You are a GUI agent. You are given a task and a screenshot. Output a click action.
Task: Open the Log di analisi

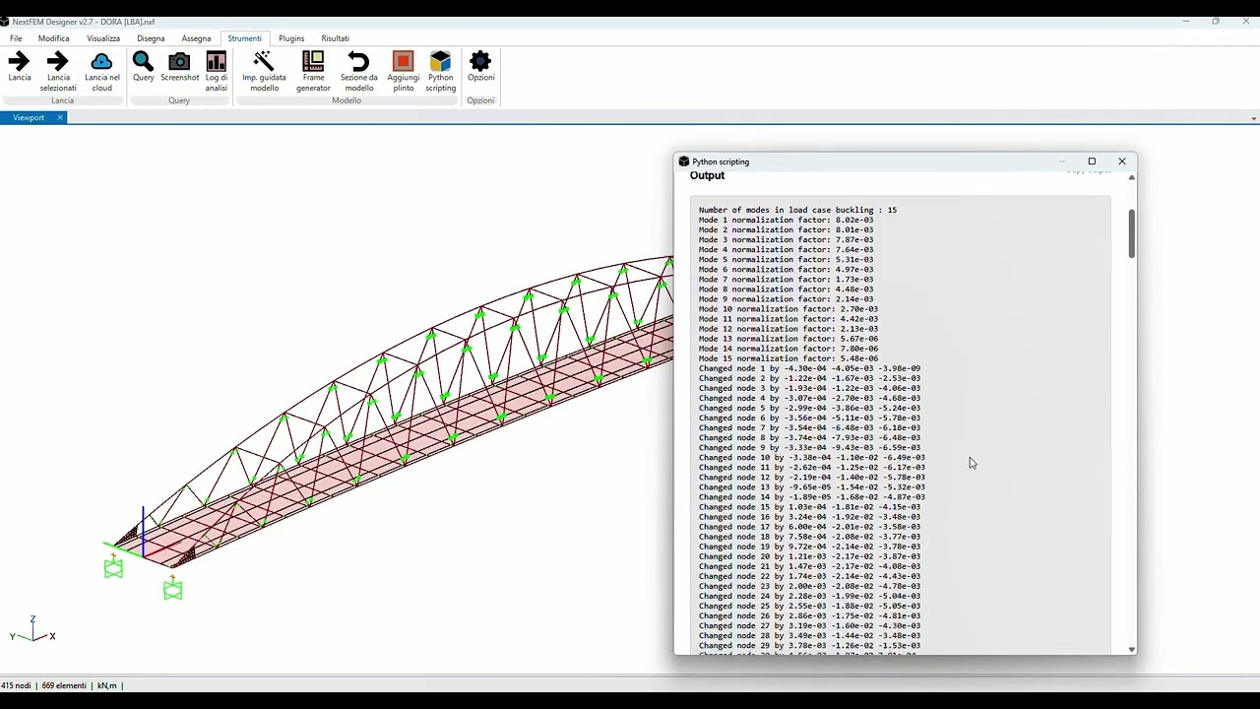(x=217, y=72)
